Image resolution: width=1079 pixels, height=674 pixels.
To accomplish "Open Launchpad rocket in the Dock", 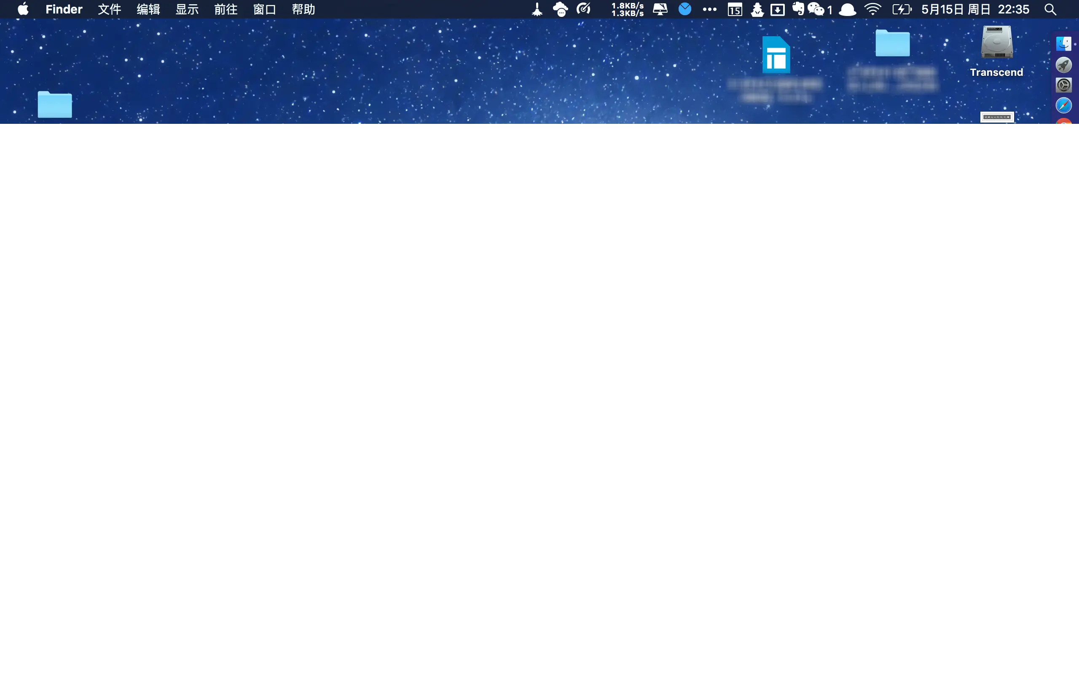I will tap(1063, 65).
